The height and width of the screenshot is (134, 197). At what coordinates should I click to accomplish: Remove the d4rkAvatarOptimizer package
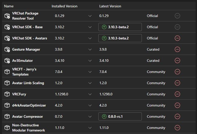[x=177, y=105]
